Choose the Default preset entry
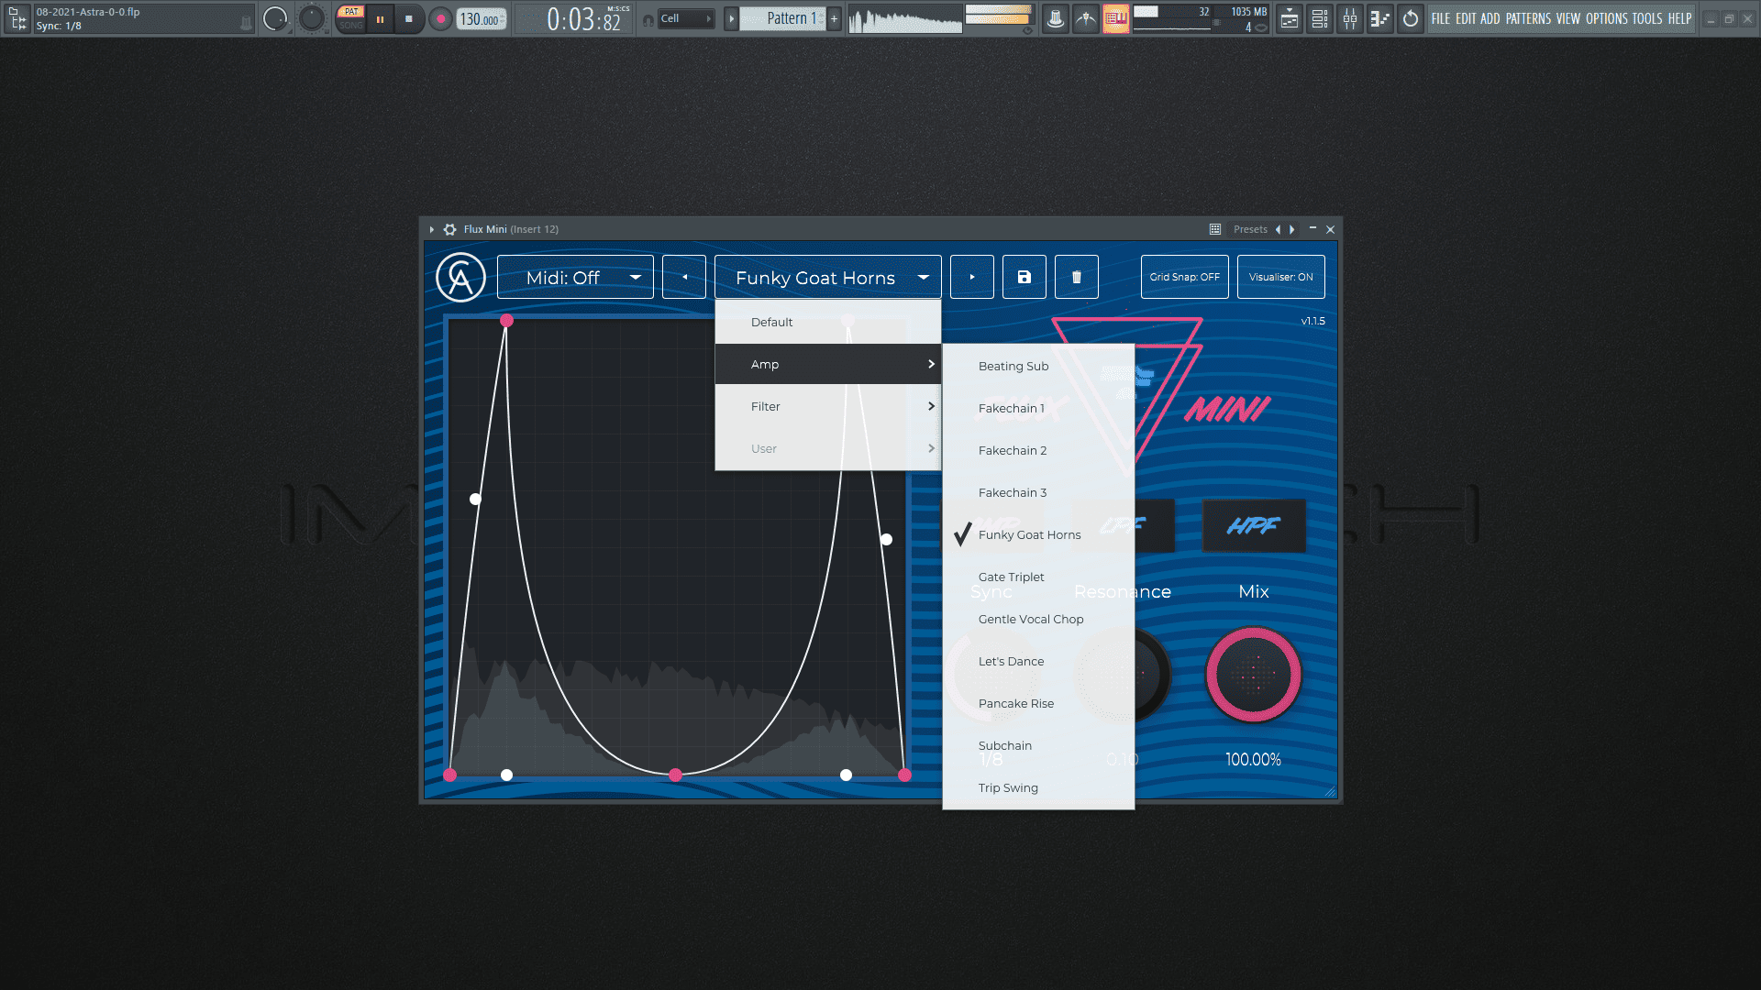Image resolution: width=1761 pixels, height=990 pixels. (828, 323)
